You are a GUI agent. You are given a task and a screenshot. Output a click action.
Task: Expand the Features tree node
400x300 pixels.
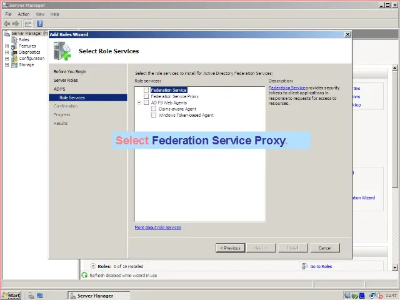(x=7, y=46)
